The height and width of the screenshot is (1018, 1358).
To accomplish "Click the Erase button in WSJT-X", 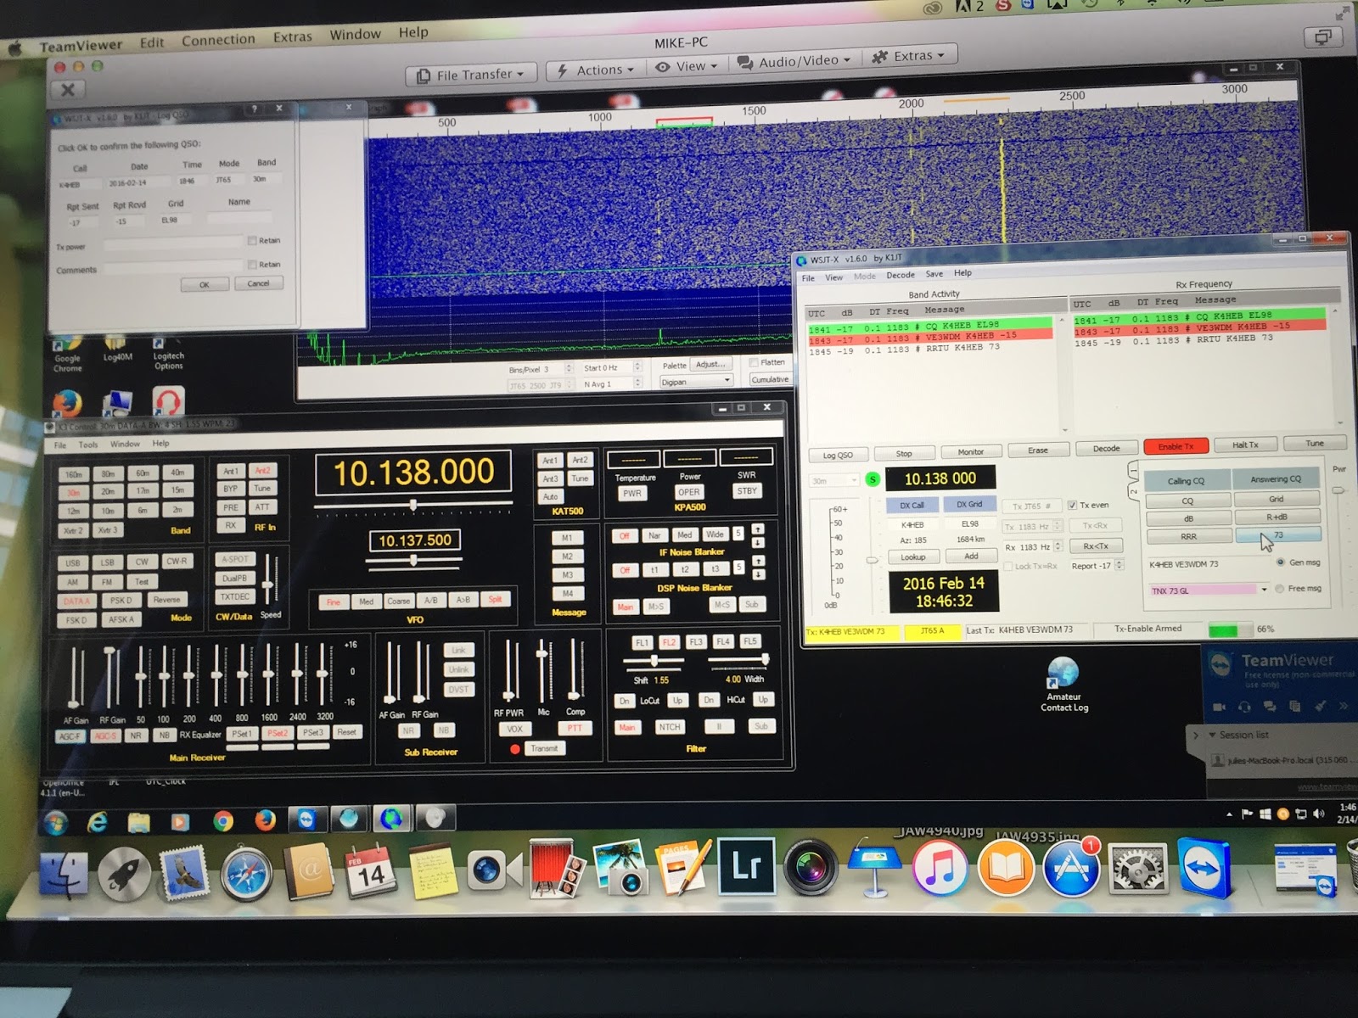I will (x=1038, y=450).
